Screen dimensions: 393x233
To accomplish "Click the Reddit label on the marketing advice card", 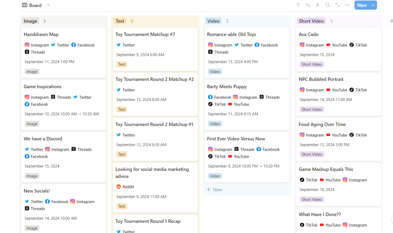I will [128, 187].
